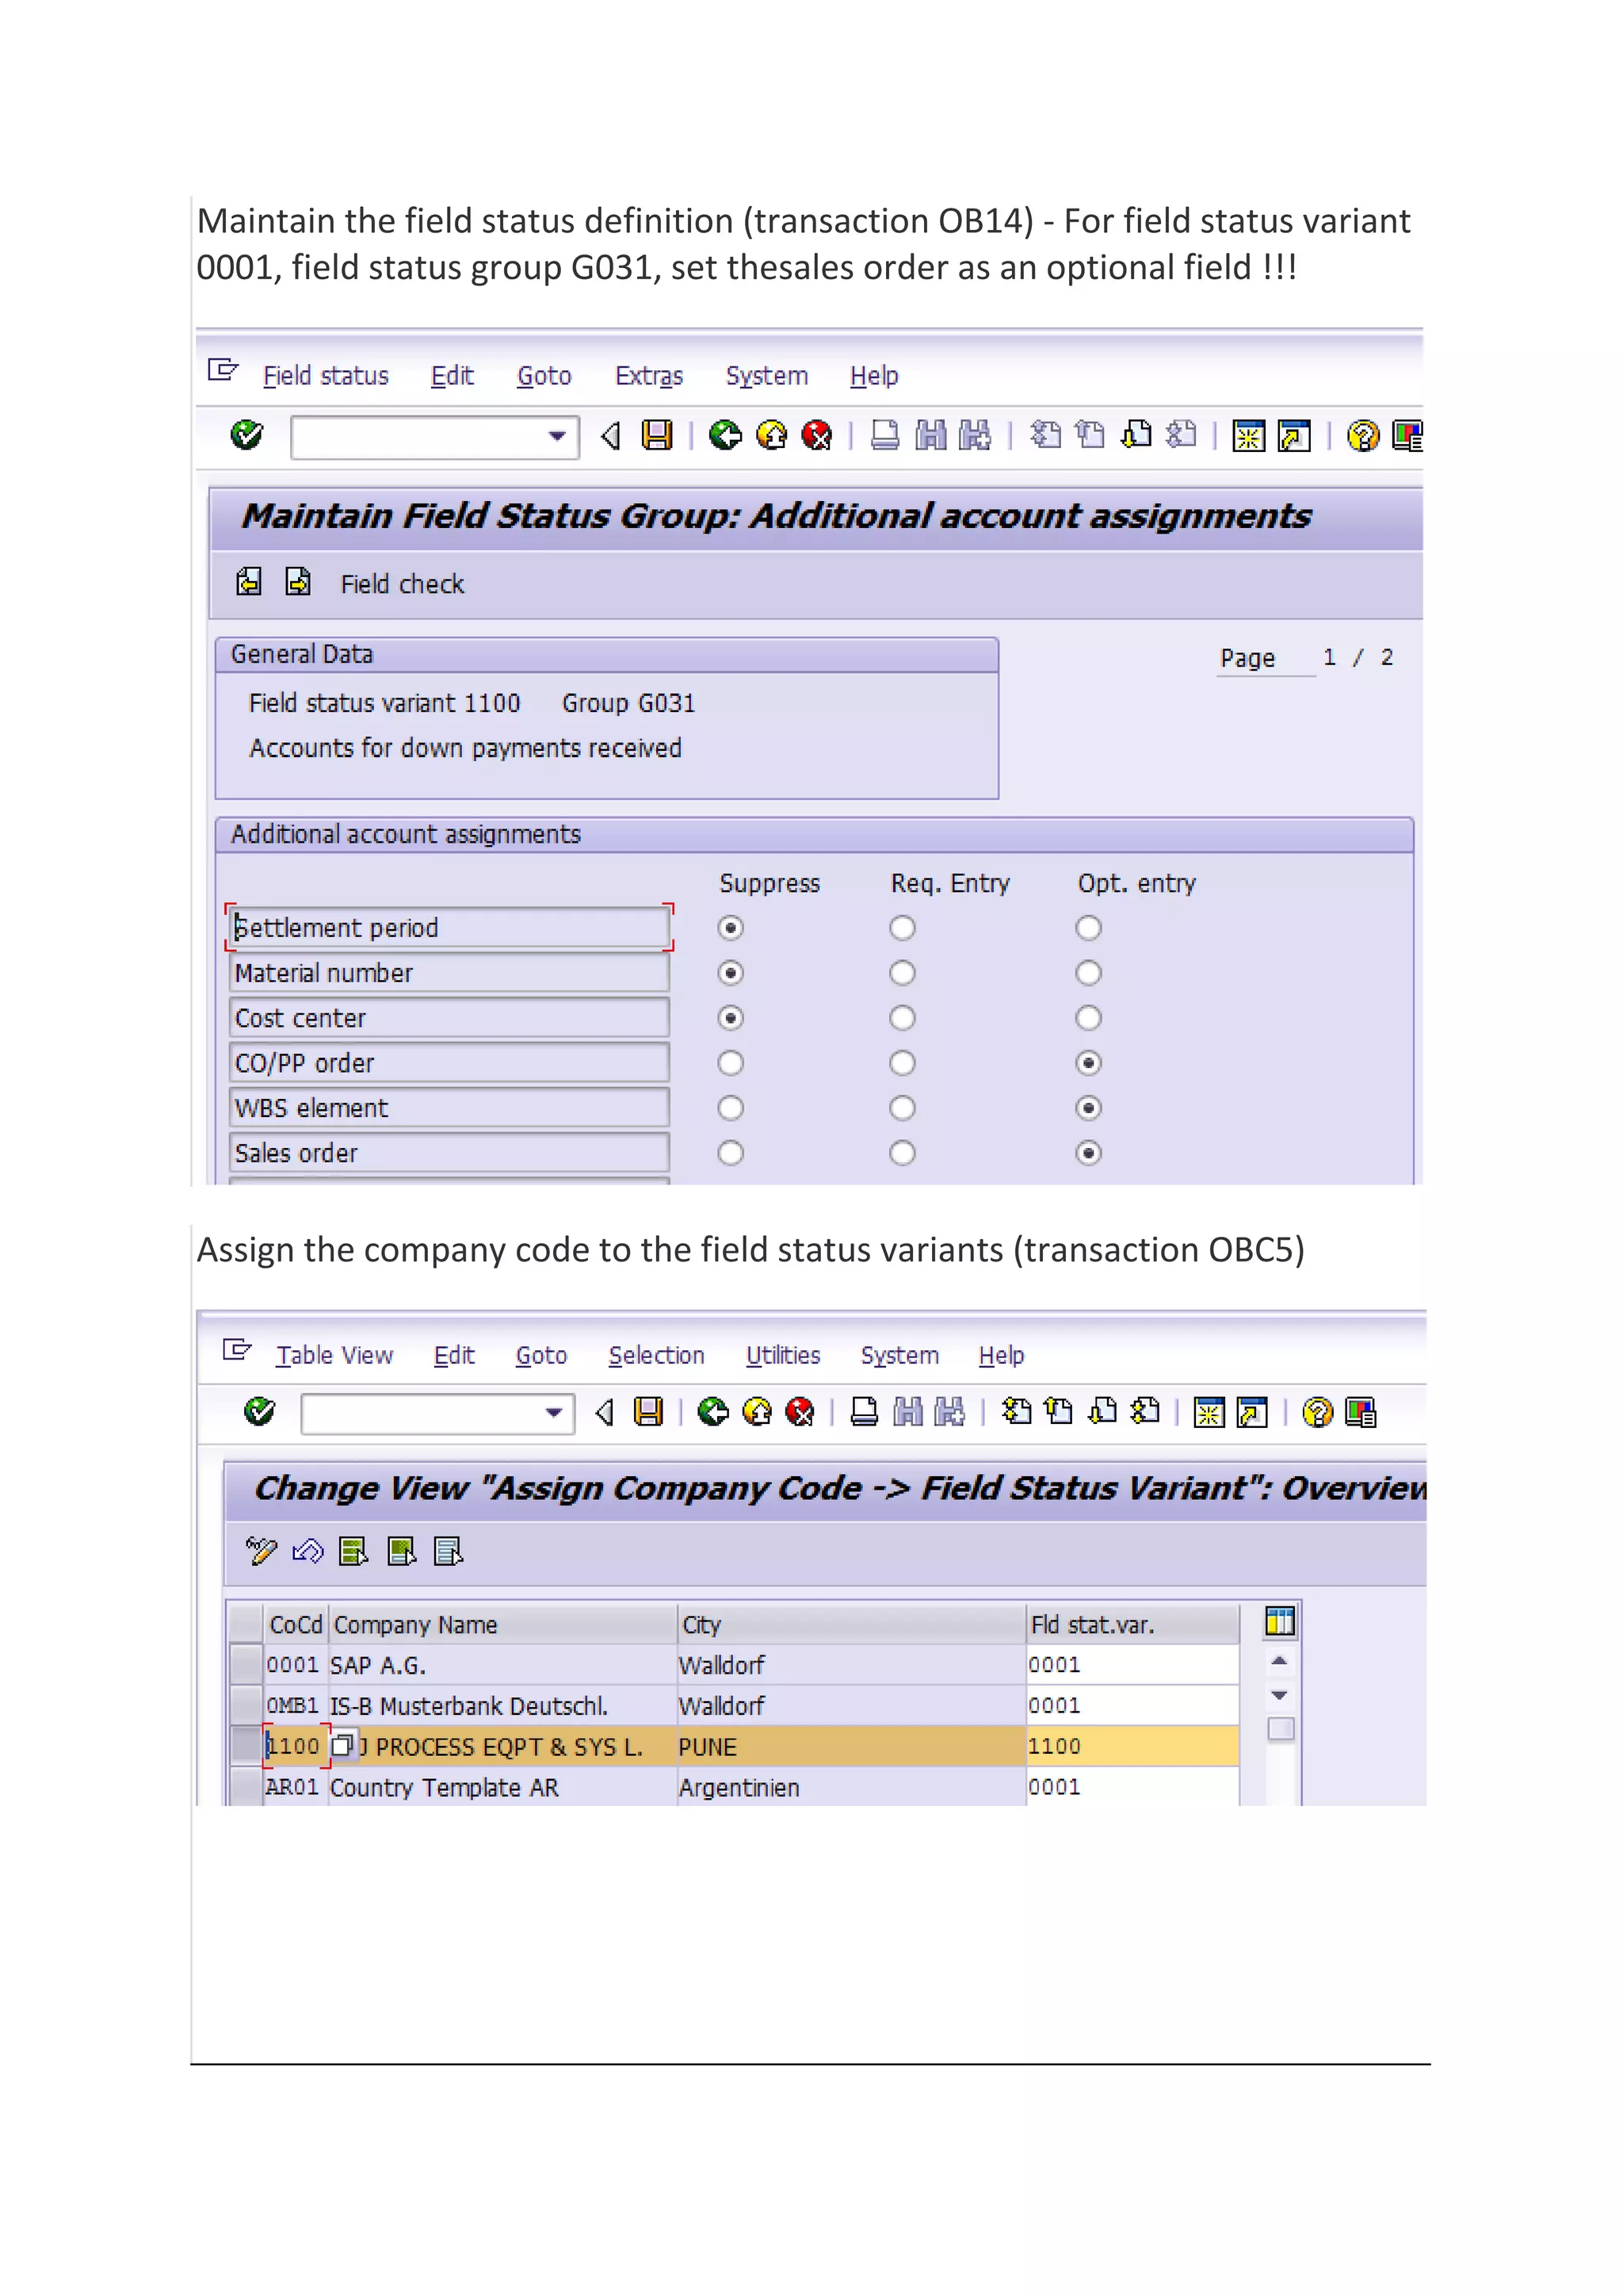This screenshot has width=1623, height=2296.
Task: Click Next field status group icon
Action: click(x=298, y=582)
